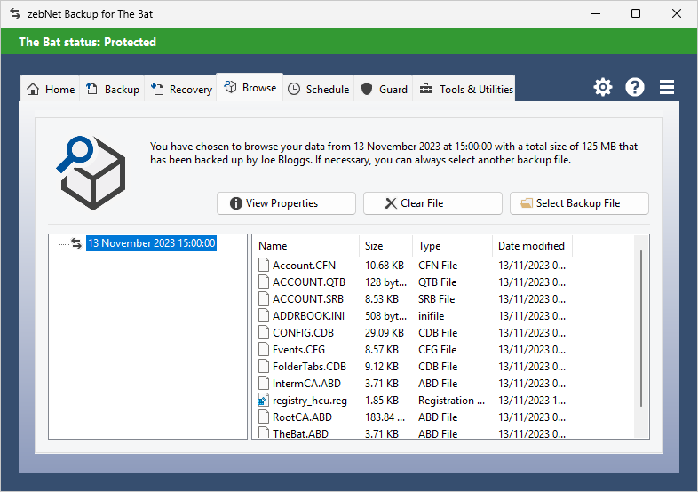Click the Account.CFN file icon
698x492 pixels.
tap(263, 266)
